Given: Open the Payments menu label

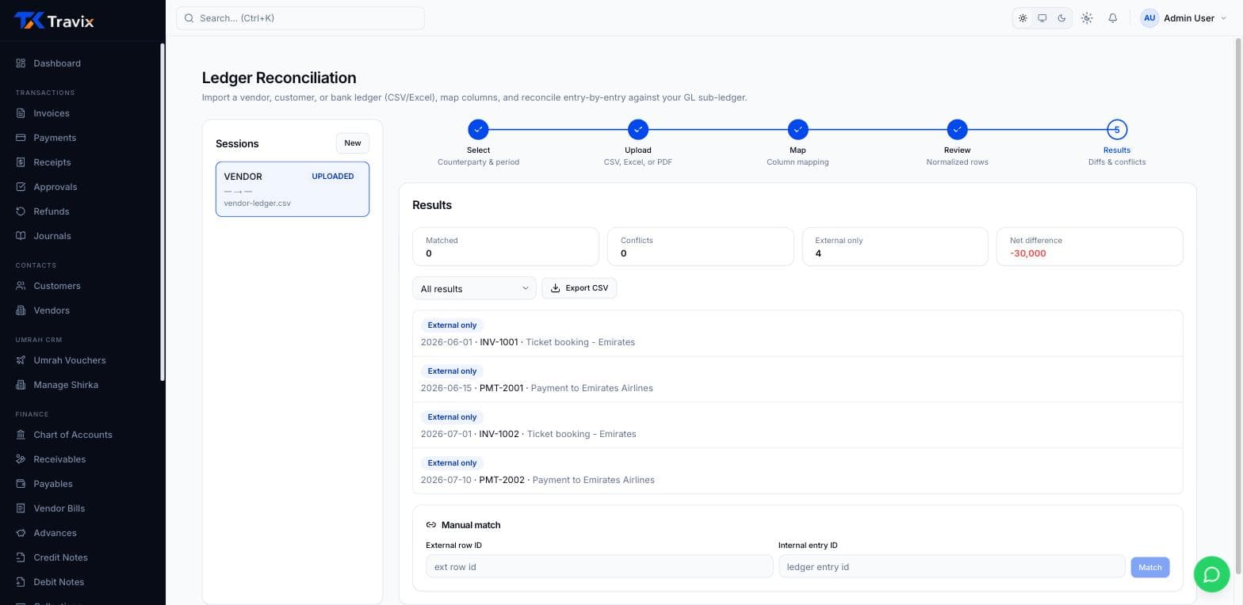Looking at the screenshot, I should tap(55, 138).
